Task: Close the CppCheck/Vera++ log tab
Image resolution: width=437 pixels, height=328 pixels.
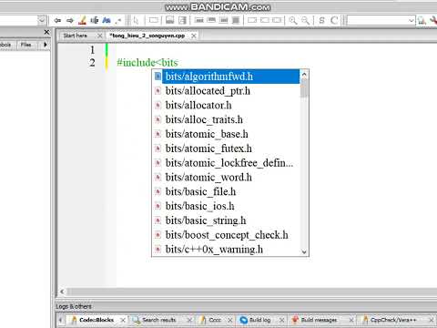Action: point(431,320)
